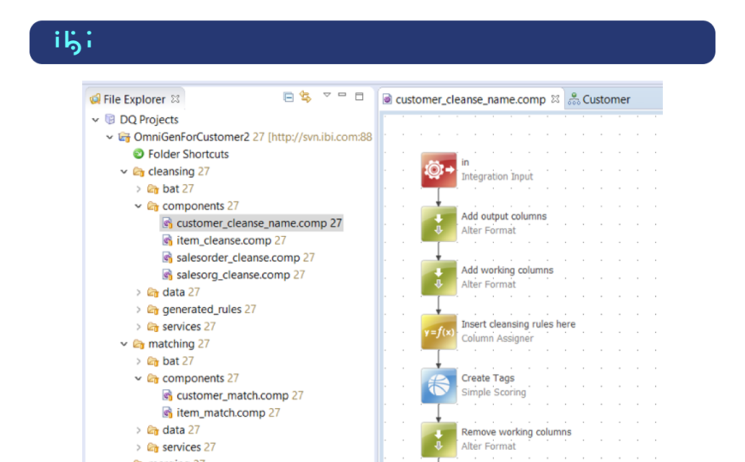
Task: Select customer_cleanse_name.comp in the tree
Action: coord(252,223)
